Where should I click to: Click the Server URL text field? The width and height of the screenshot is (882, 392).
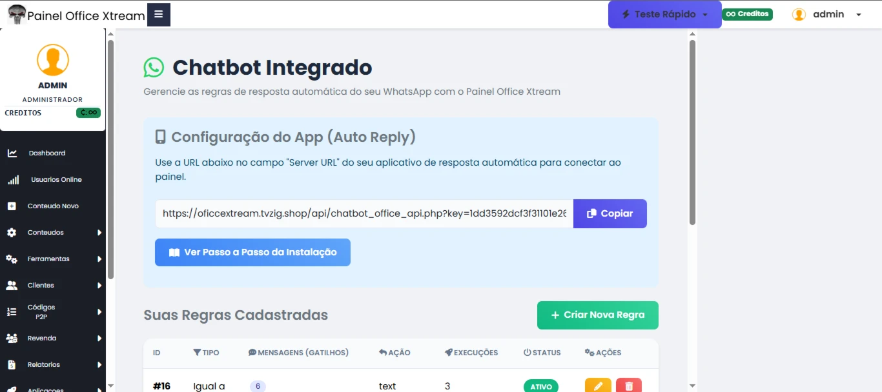click(364, 213)
